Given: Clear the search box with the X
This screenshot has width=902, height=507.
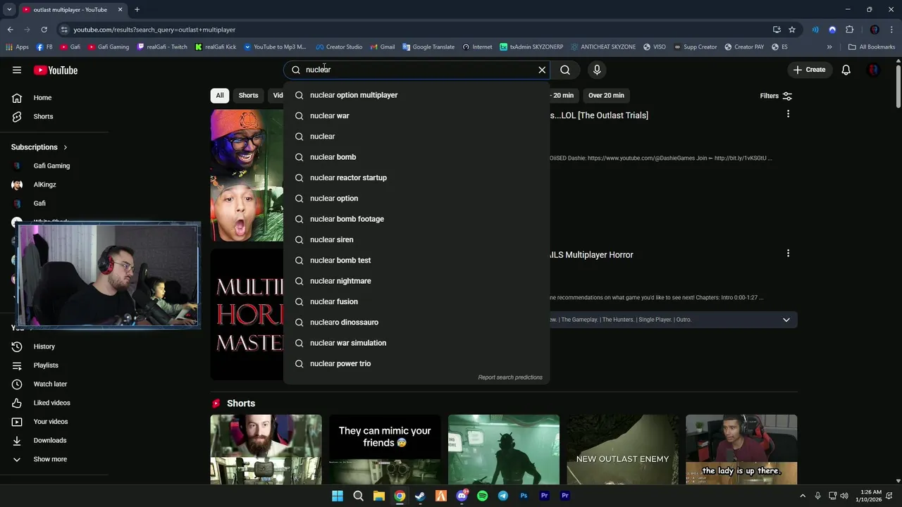Looking at the screenshot, I should tap(542, 70).
